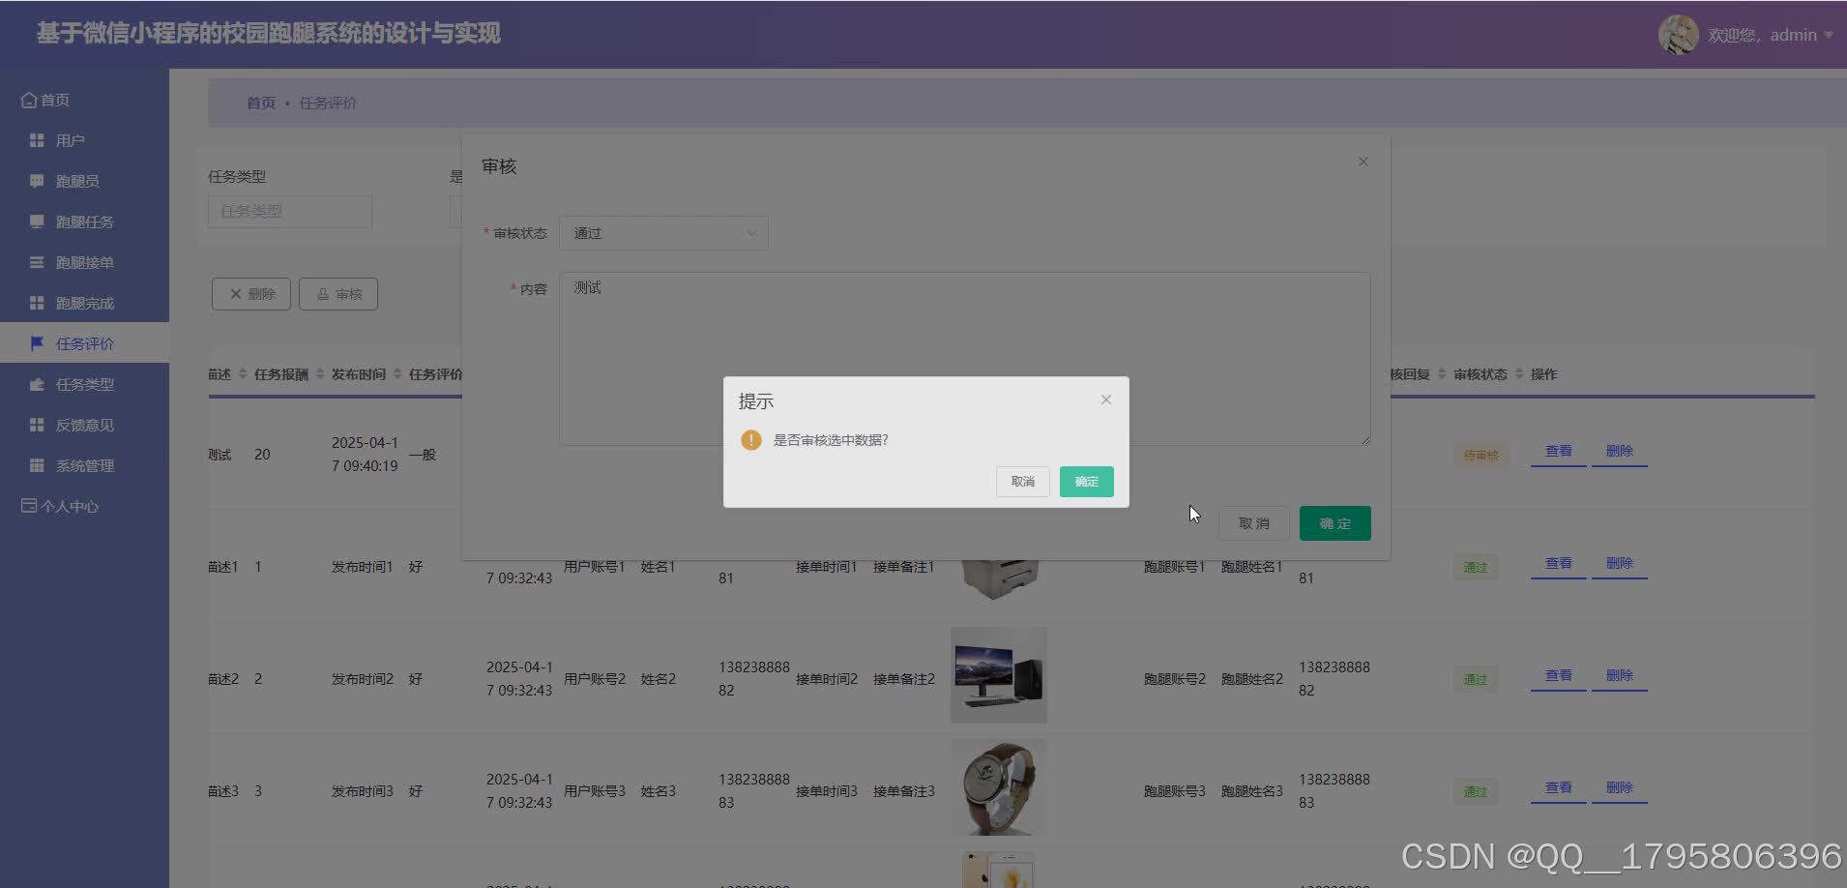Click the admin avatar in the header
This screenshot has width=1847, height=888.
pos(1678,34)
